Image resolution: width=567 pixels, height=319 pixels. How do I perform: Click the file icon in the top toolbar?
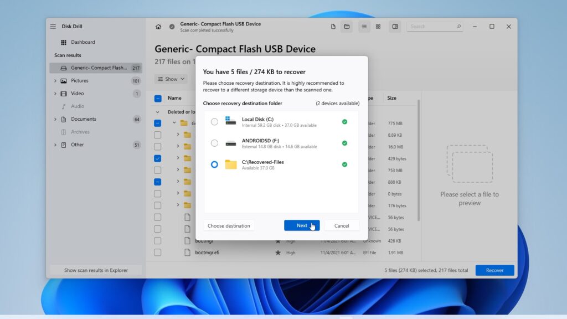334,26
